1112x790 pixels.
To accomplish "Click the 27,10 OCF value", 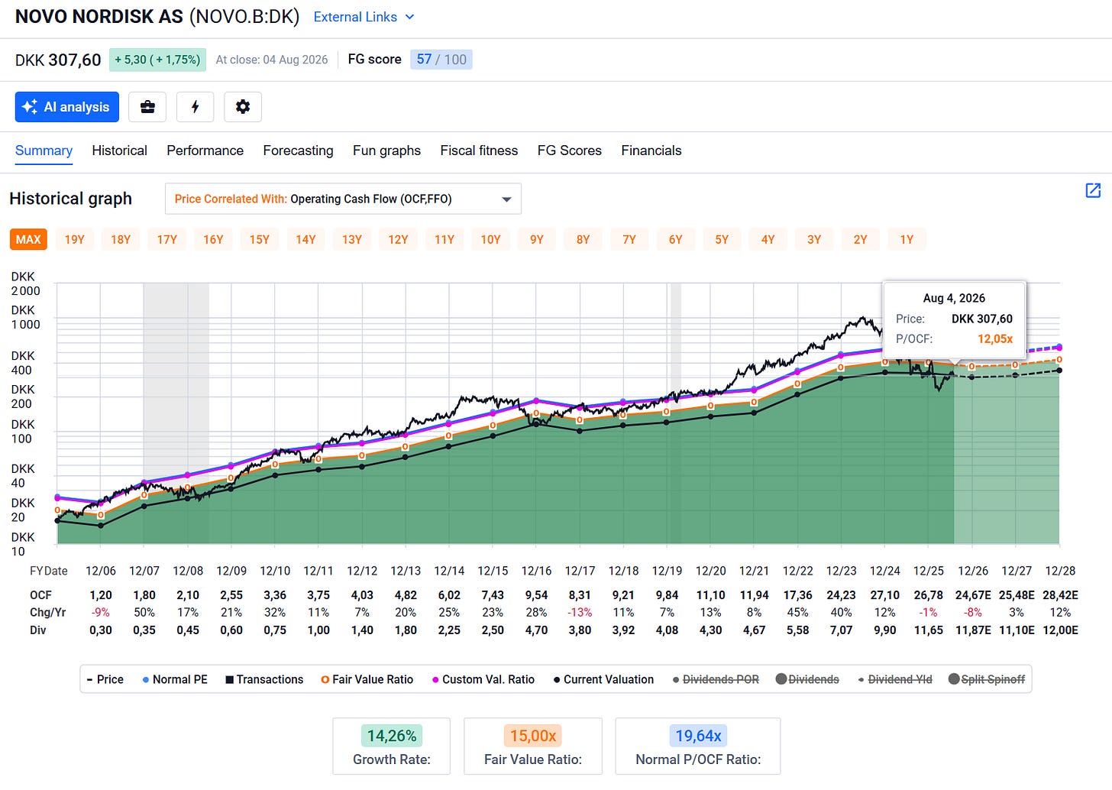I will [885, 595].
